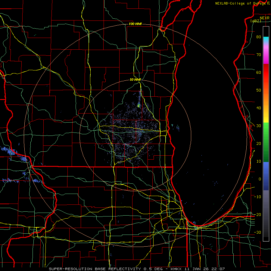271x271 pixels.
Task: Click the 100 NMI range ring label
Action: point(135,24)
